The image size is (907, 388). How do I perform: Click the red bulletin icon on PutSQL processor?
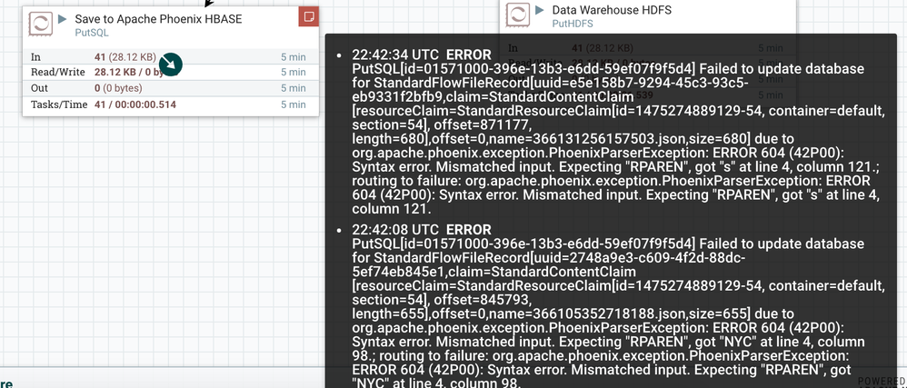309,16
